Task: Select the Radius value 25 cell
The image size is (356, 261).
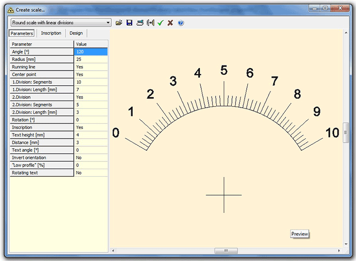Action: 91,59
